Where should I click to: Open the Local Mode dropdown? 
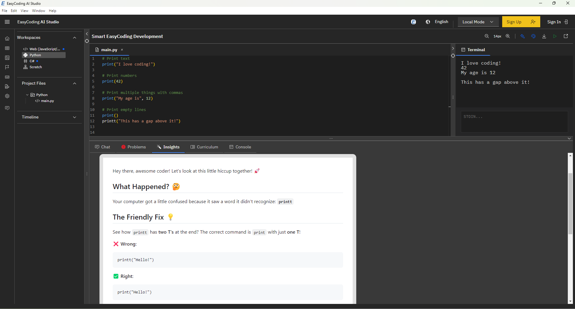pos(478,22)
